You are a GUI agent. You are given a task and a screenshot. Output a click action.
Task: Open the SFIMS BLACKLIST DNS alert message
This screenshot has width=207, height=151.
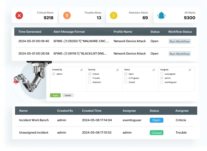pos(80,54)
